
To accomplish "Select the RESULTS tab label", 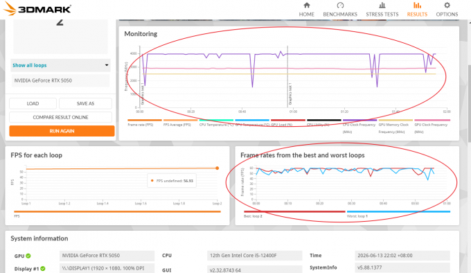I will (x=417, y=14).
